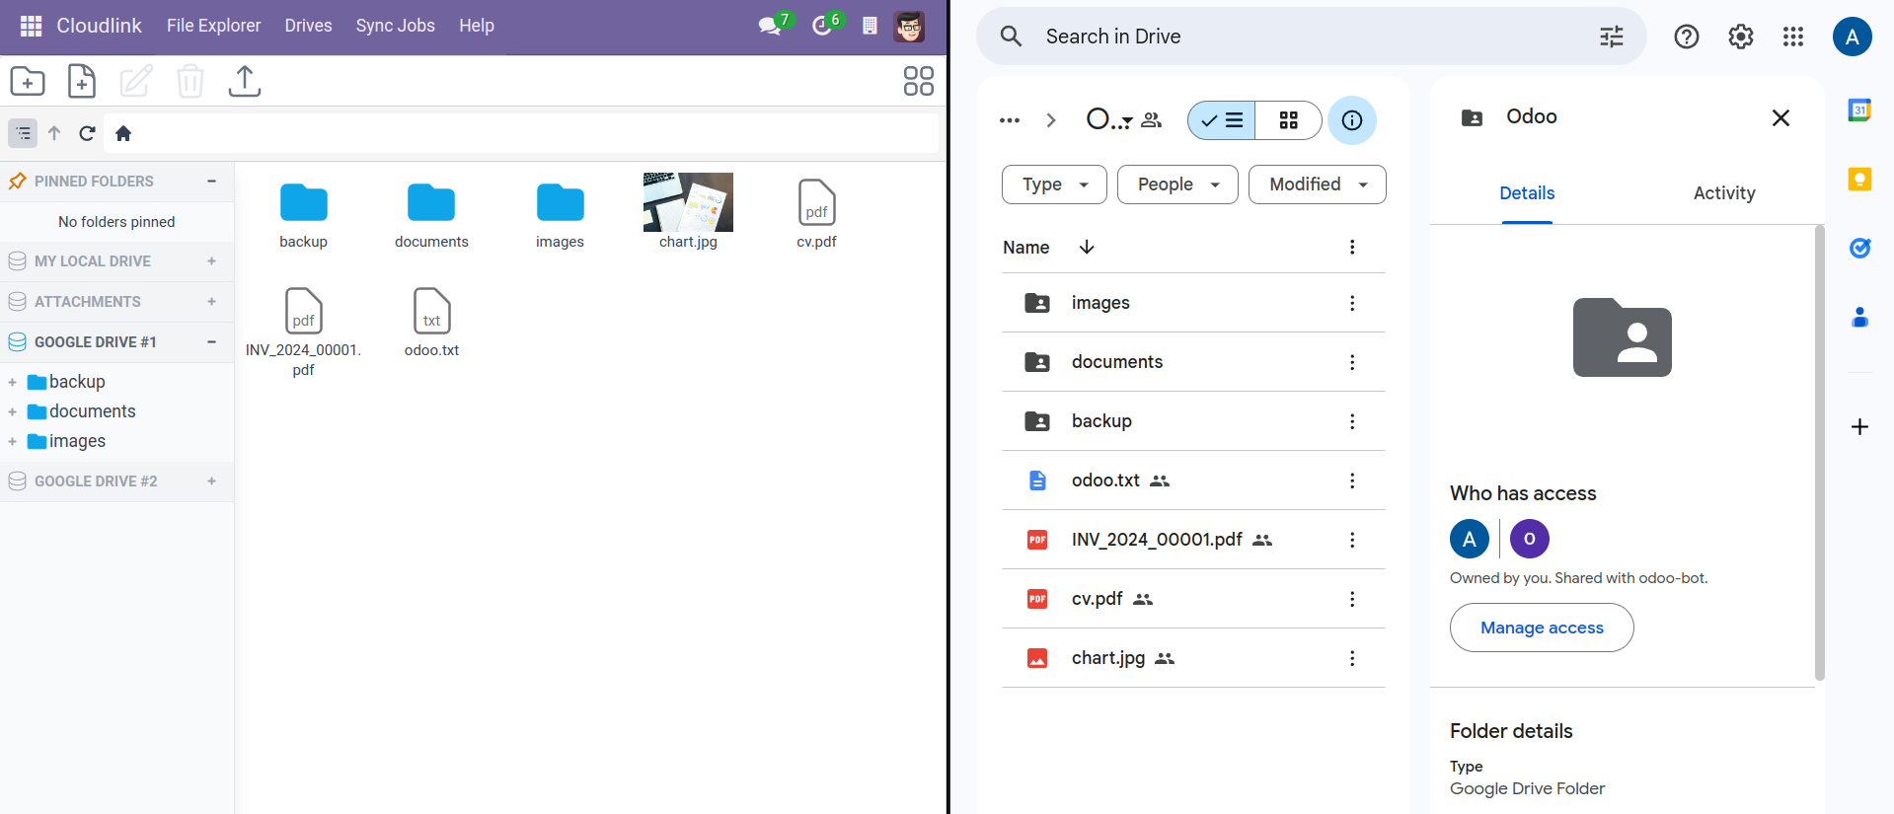
Task: Click the new folder icon in Cloudlink toolbar
Action: click(28, 81)
